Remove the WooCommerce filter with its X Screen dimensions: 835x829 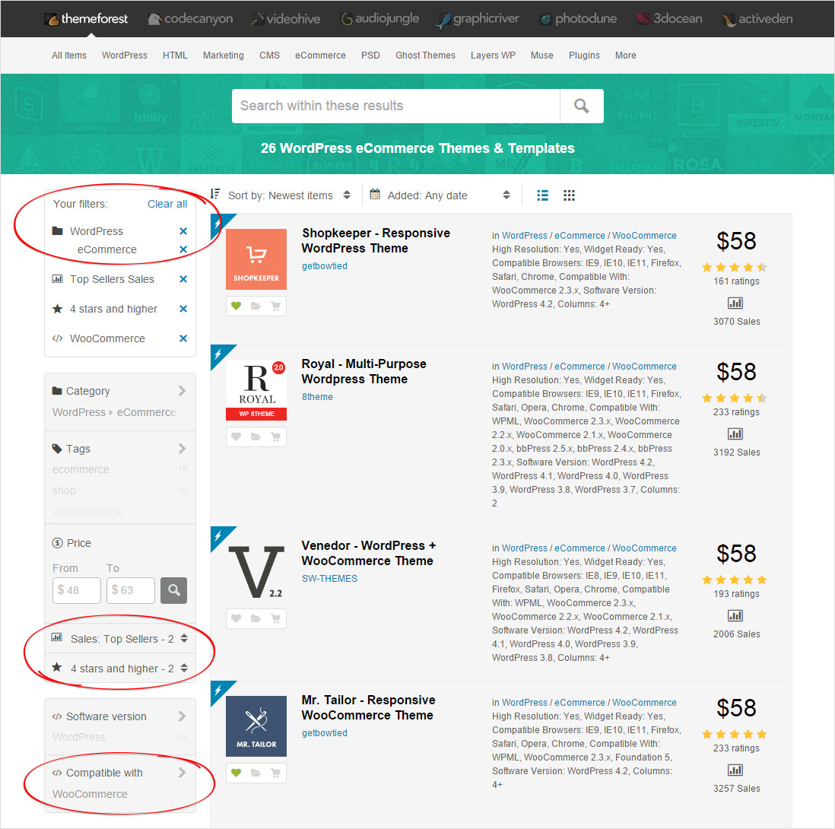click(x=183, y=338)
